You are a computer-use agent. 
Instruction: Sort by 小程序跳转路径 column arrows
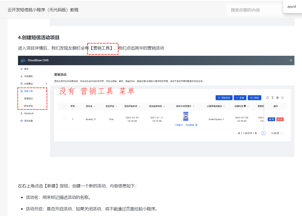(224, 106)
